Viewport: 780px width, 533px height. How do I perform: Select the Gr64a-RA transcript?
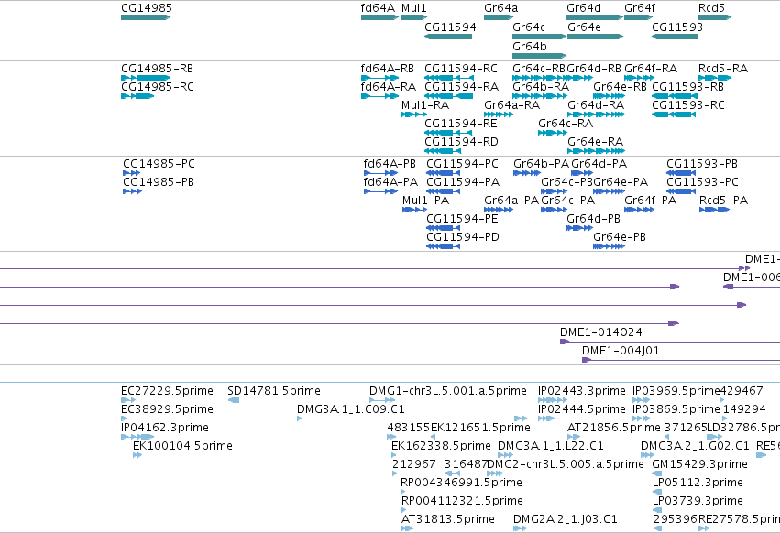click(499, 114)
